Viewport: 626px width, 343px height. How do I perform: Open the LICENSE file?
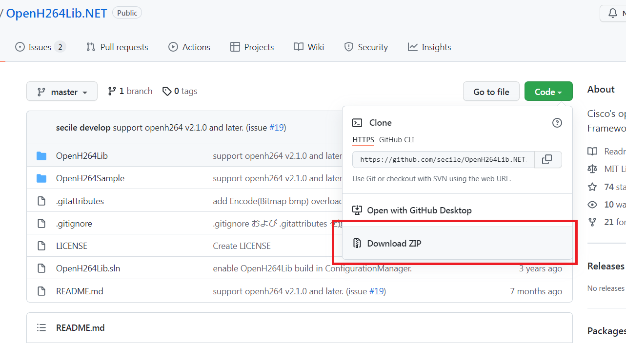point(72,246)
